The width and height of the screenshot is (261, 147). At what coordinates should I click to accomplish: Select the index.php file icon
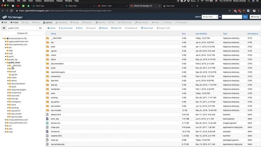pyautogui.click(x=47, y=127)
